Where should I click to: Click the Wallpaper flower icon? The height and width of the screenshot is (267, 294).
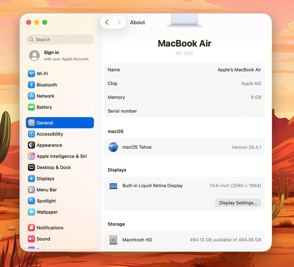tap(31, 212)
